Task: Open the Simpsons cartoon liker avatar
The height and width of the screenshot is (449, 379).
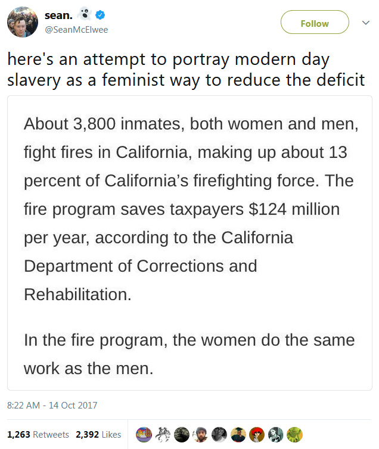Action: tap(144, 434)
